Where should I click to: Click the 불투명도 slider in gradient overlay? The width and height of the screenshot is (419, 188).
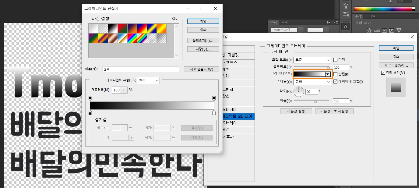pos(312,67)
